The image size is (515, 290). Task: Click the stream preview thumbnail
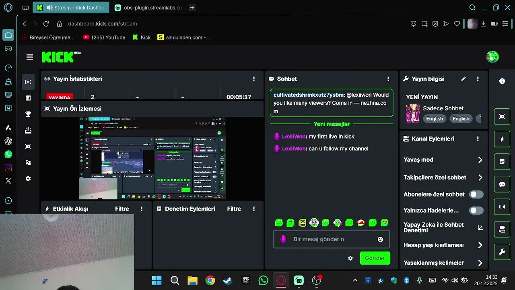click(x=152, y=158)
